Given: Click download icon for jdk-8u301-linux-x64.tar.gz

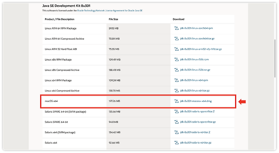Looking at the screenshot, I should tap(176, 91).
